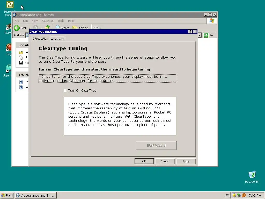Open File menu in Appearance and Themes
Image resolution: width=265 pixels, height=199 pixels.
[17, 21]
